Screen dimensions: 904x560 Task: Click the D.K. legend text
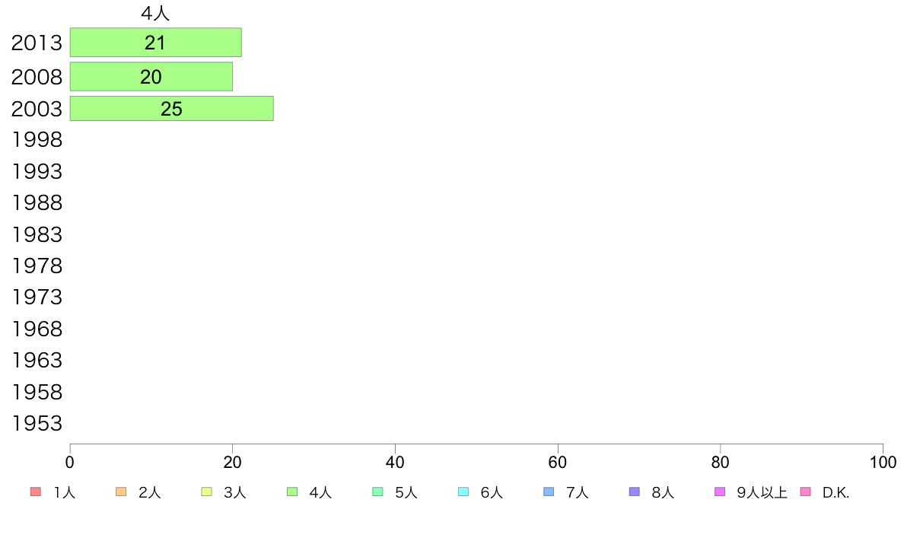click(x=836, y=492)
